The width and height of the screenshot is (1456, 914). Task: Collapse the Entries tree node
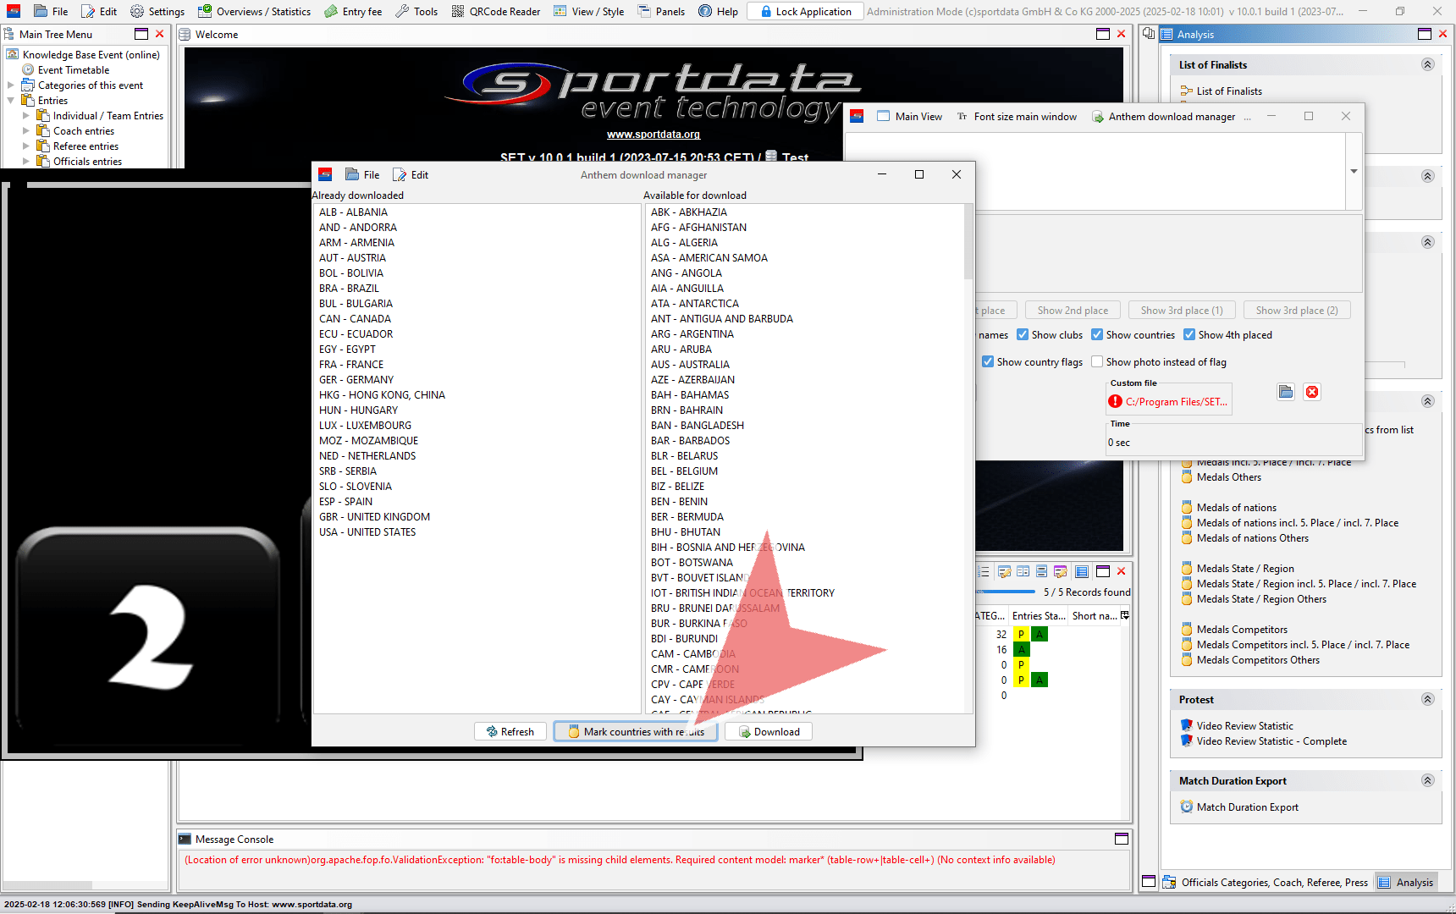click(x=11, y=101)
